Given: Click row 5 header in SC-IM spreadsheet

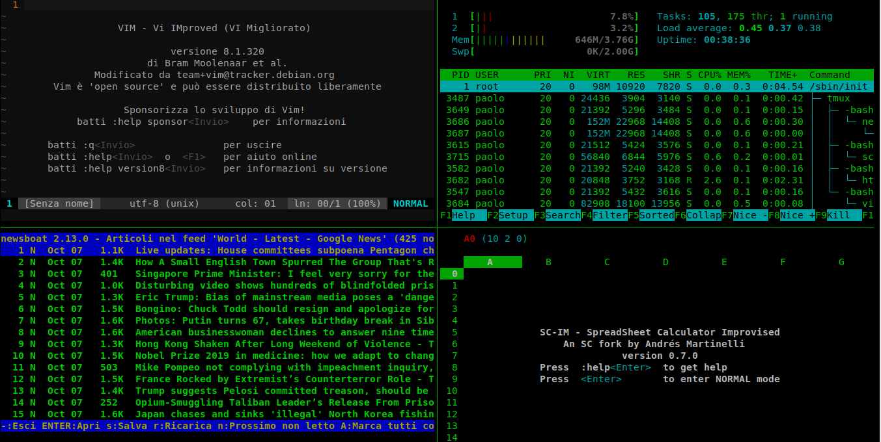Looking at the screenshot, I should tap(454, 332).
